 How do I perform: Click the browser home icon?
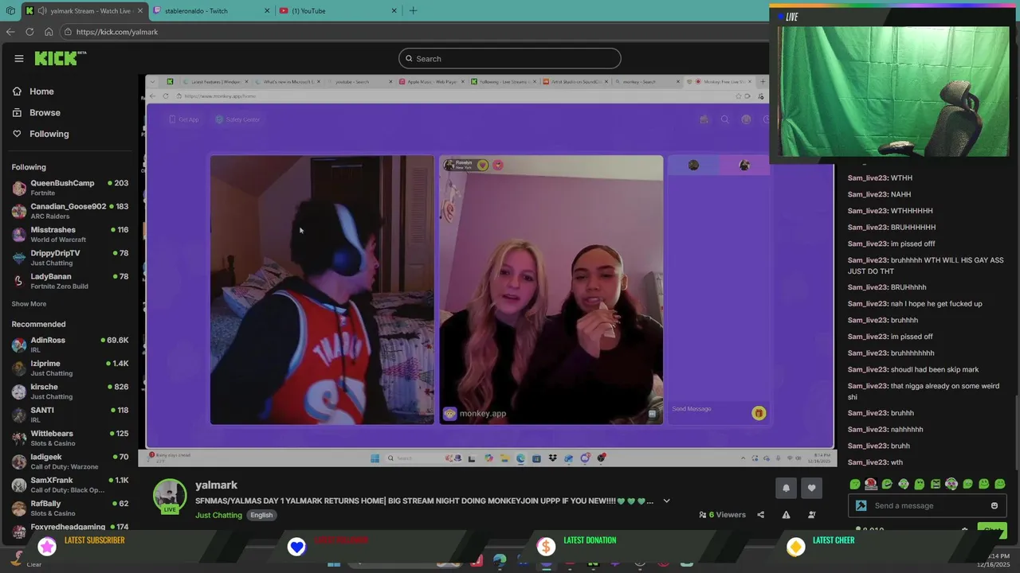49,32
